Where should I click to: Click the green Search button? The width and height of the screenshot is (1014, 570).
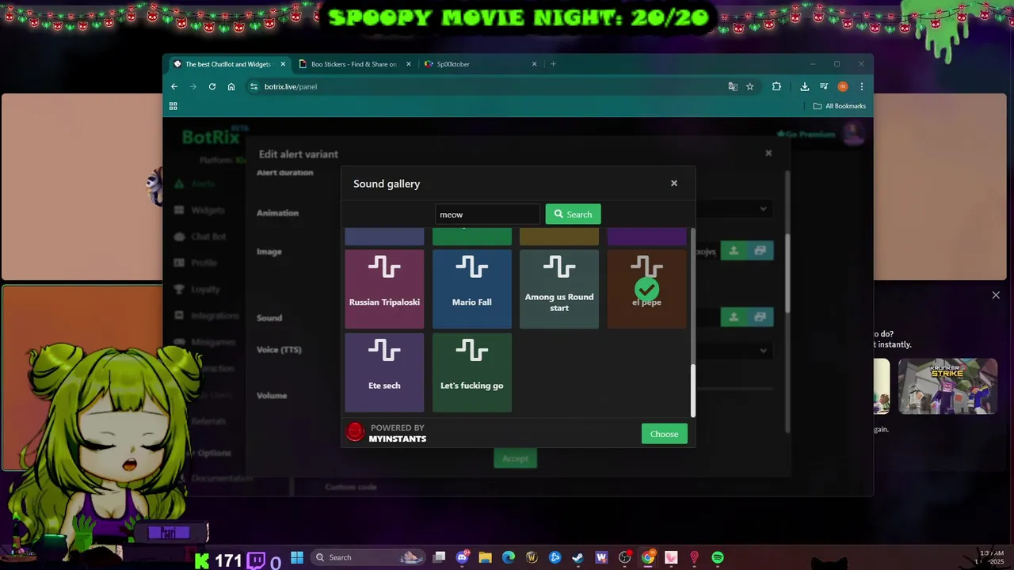(573, 215)
